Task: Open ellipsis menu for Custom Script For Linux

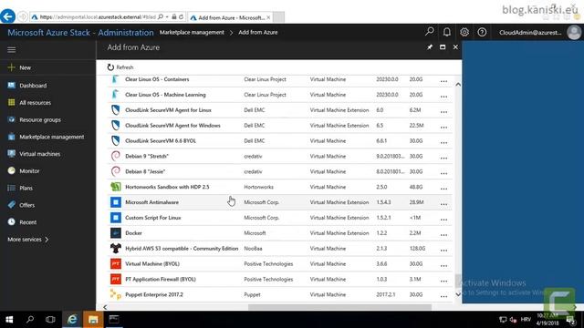Action: 443,220
